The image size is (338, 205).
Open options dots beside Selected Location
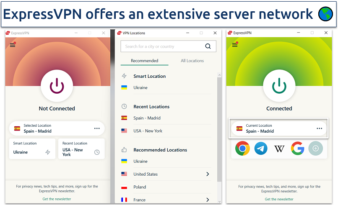pyautogui.click(x=97, y=128)
